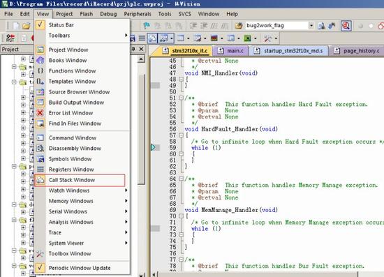This screenshot has width=384, height=277.
Task: Toggle the Status Bar checkmark
Action: tap(40, 24)
